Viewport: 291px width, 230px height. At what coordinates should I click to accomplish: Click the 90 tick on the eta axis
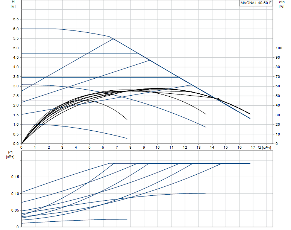pos(278,58)
